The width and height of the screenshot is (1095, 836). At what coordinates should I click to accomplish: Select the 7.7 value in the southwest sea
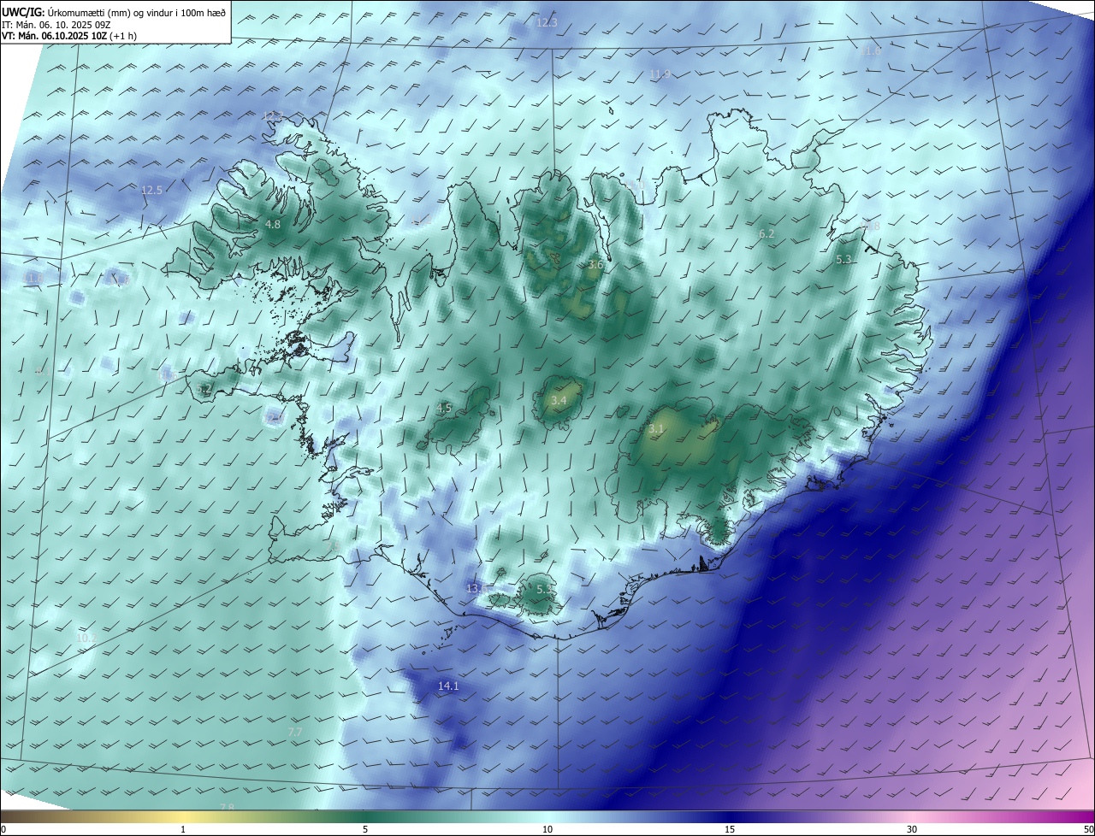tap(295, 733)
